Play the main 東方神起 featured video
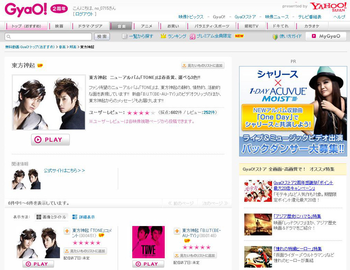 (x=50, y=140)
